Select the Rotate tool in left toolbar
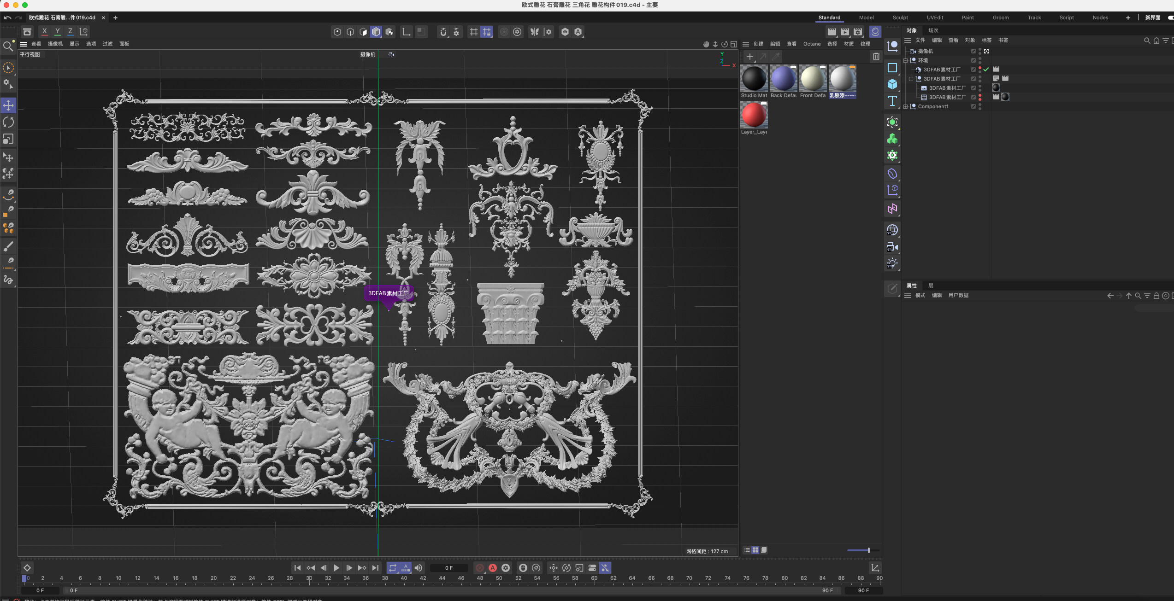The height and width of the screenshot is (601, 1174). 8,122
